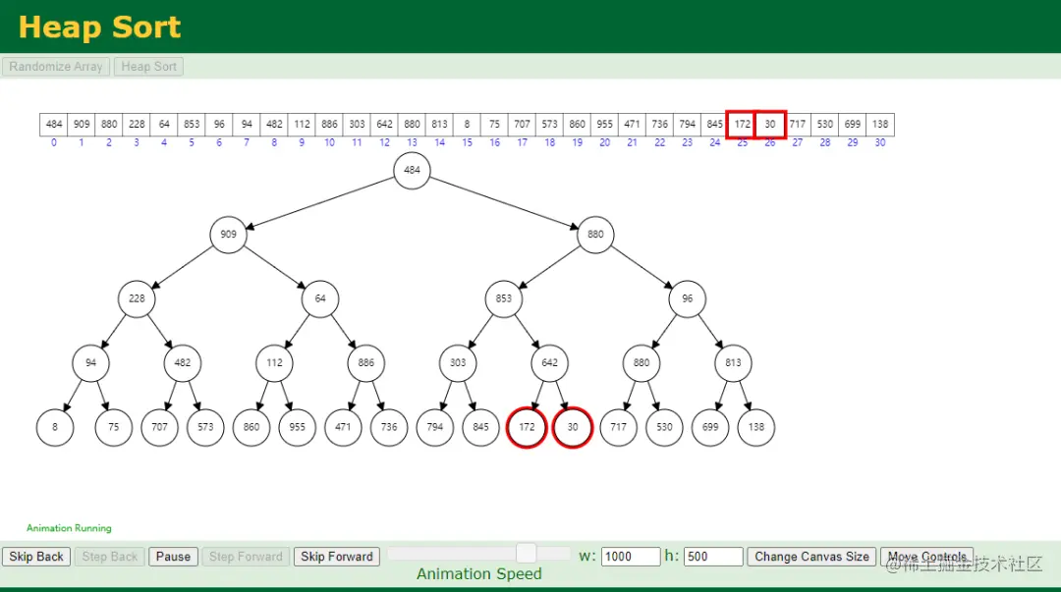
Task: Click array cell 853 at index 5
Action: tap(192, 125)
